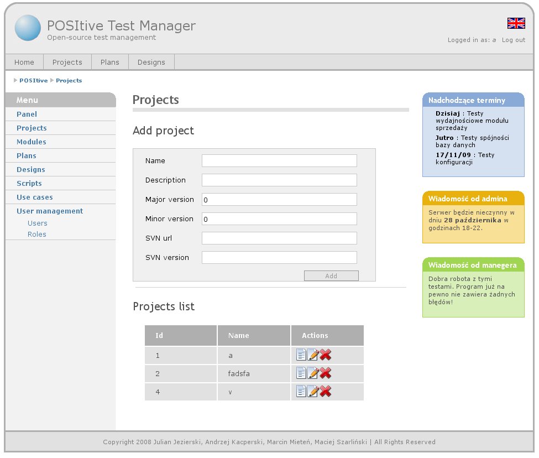The width and height of the screenshot is (539, 458).
Task: Edit project a with pencil icon
Action: click(313, 355)
